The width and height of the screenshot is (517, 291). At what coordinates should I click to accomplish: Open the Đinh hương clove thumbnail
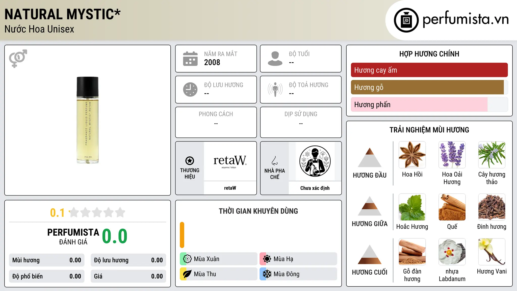pos(492,207)
